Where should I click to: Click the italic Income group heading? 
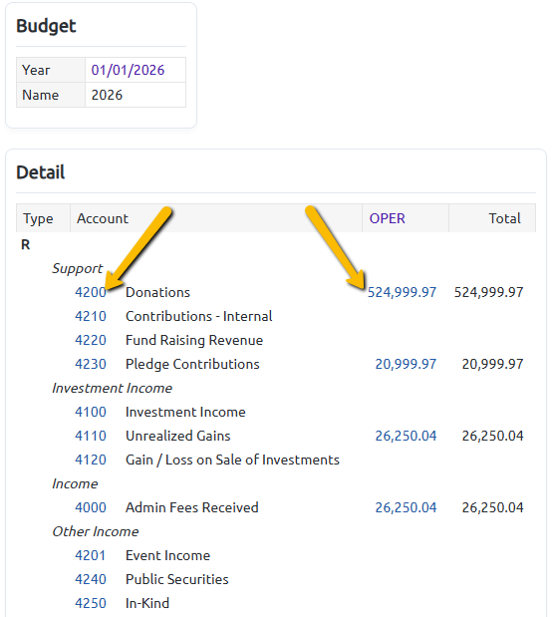click(x=75, y=484)
